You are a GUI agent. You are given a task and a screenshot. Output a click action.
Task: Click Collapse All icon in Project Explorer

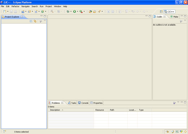coord(31,21)
